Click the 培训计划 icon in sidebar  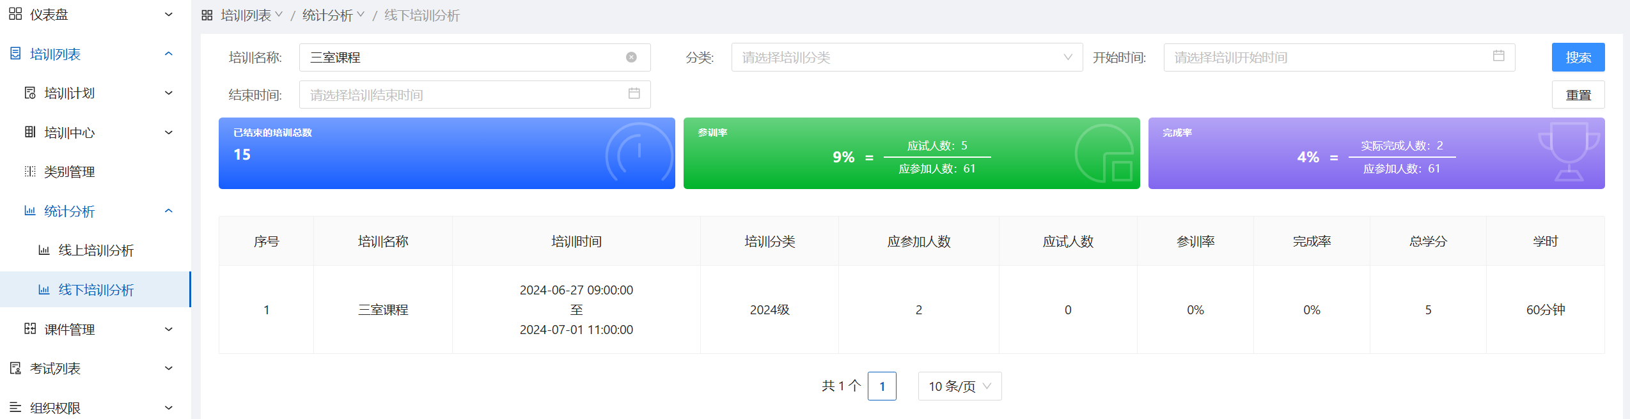click(x=30, y=93)
